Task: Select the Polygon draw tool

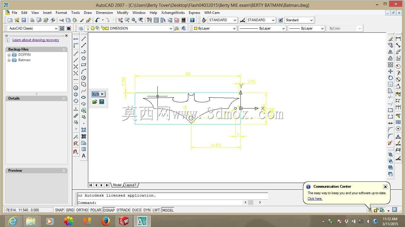Action: tap(84, 58)
